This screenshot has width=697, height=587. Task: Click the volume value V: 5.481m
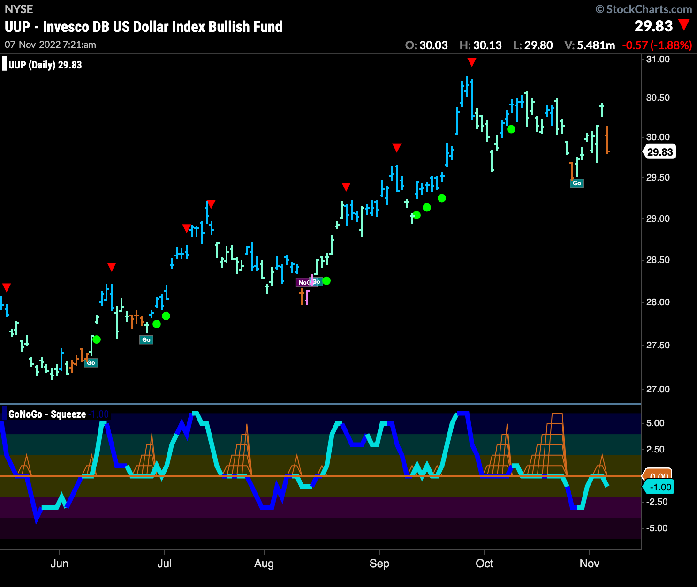[x=590, y=45]
